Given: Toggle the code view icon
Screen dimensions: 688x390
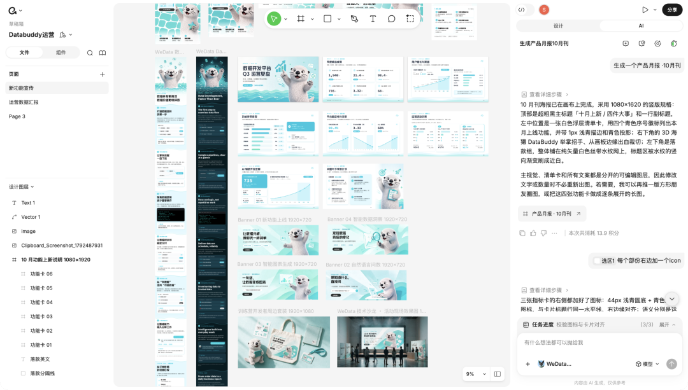Looking at the screenshot, I should pos(522,10).
